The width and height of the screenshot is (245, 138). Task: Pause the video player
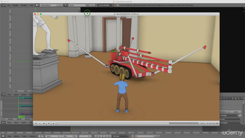coord(40,123)
